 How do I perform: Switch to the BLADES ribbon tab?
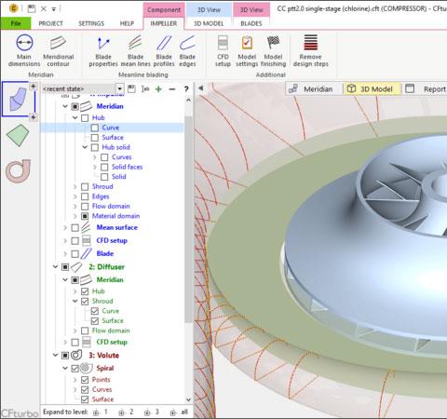click(x=251, y=23)
